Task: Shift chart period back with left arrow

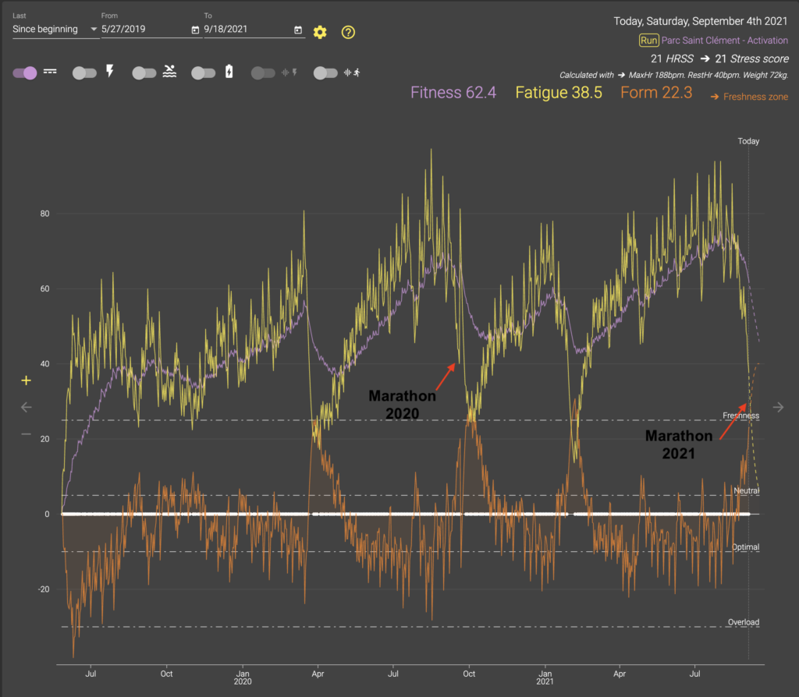Action: [26, 407]
